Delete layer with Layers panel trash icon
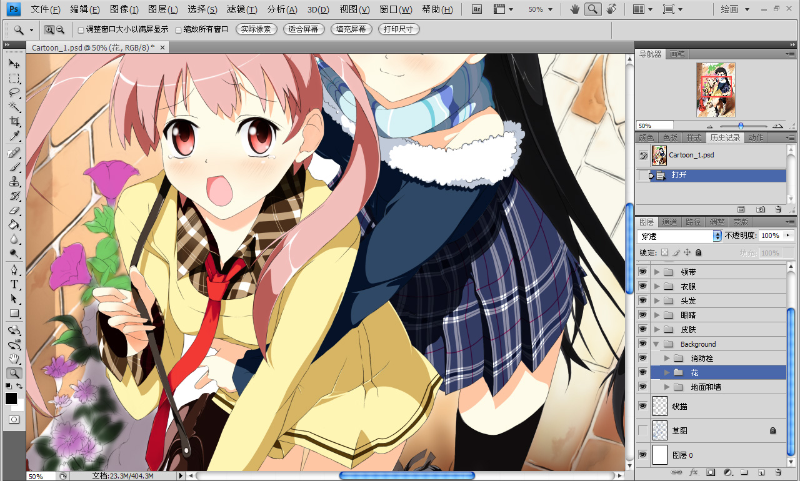 pyautogui.click(x=778, y=472)
